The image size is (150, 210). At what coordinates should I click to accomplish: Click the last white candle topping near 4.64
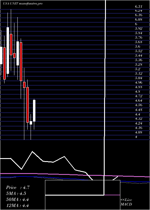(34, 111)
